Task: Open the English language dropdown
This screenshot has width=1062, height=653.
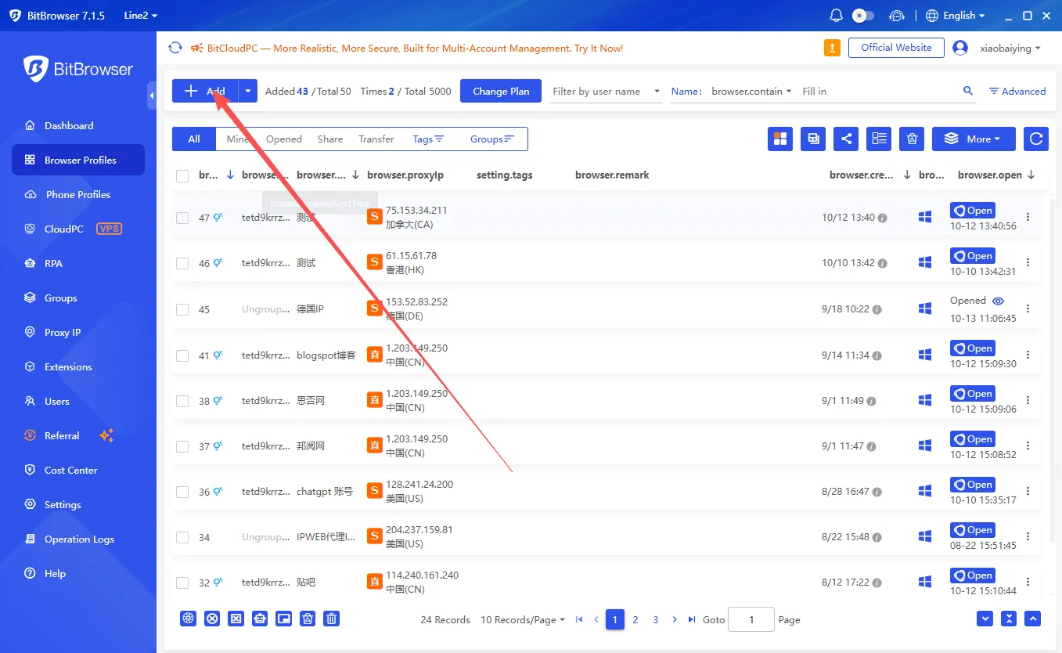Action: click(956, 16)
